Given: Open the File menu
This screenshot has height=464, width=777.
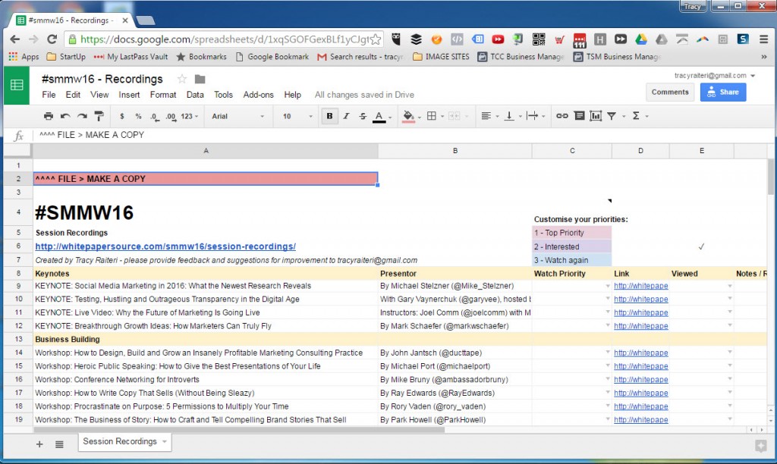Looking at the screenshot, I should (49, 95).
